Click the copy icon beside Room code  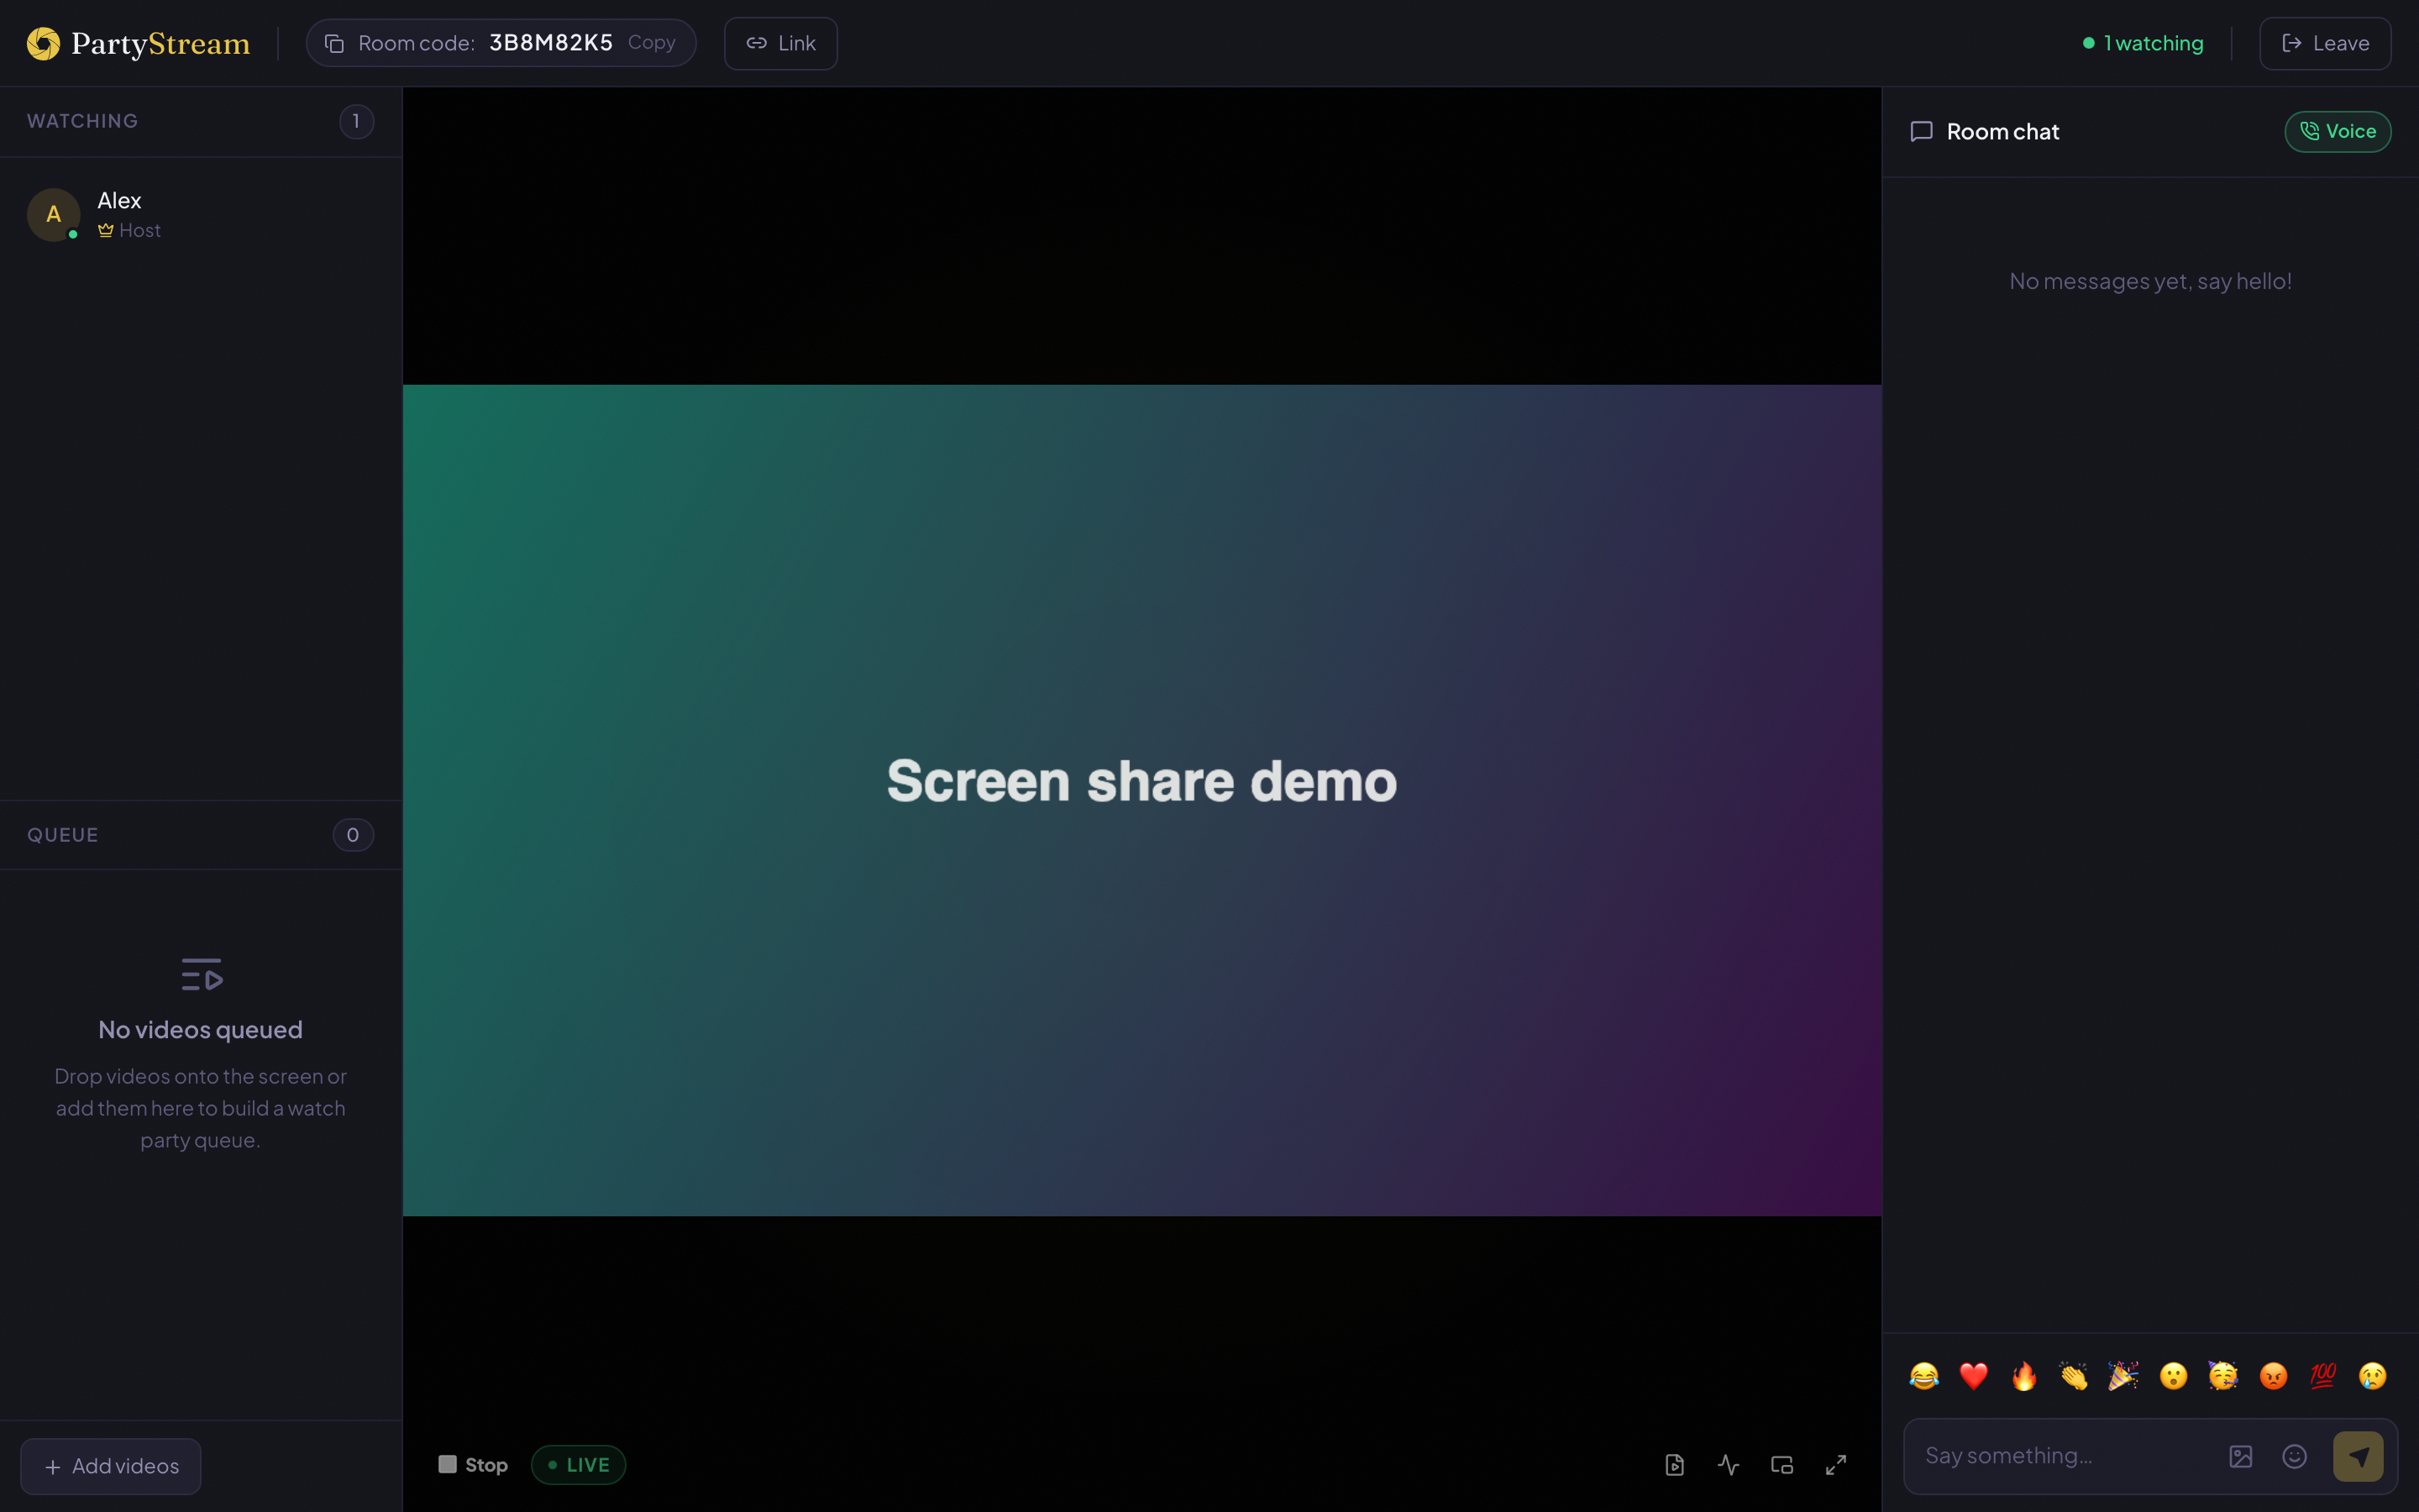[335, 43]
